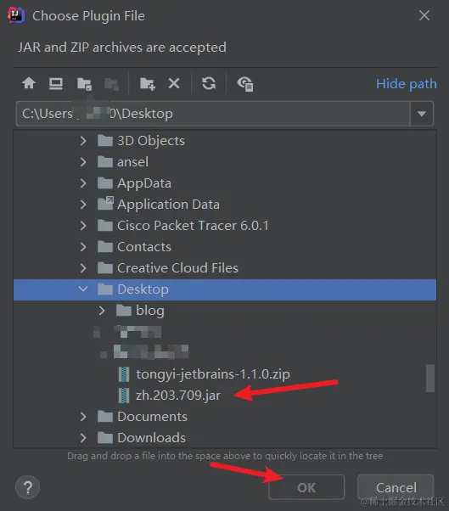Click the tongyi-jetbrains-1.1.0.zip archive icon
449x511 pixels.
tap(123, 374)
